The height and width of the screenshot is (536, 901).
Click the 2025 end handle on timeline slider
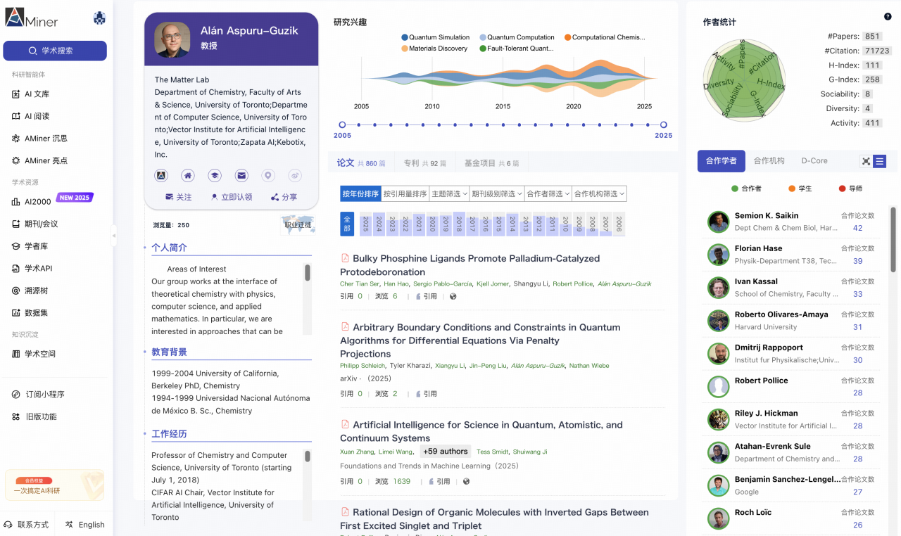point(663,125)
